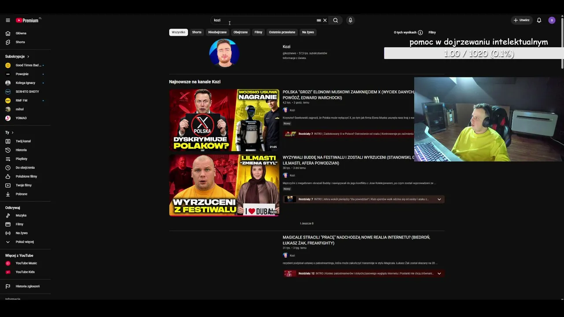Open Twój kanał in the sidebar
Viewport: 564px width, 317px height.
click(25, 141)
